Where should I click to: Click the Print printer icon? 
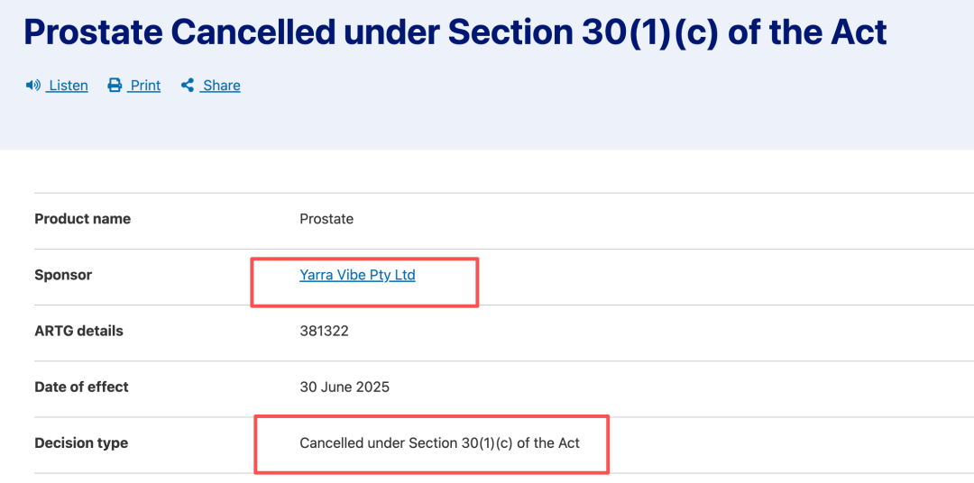pos(115,86)
